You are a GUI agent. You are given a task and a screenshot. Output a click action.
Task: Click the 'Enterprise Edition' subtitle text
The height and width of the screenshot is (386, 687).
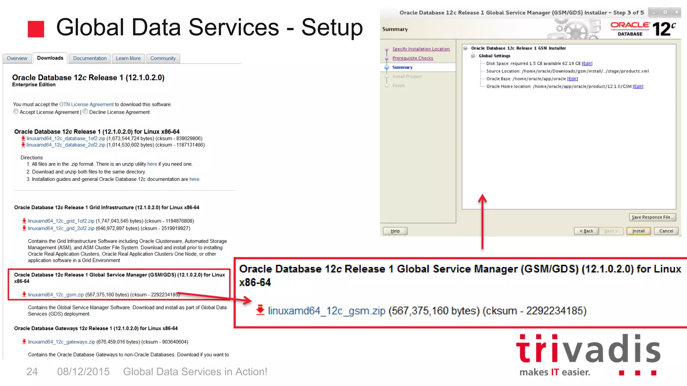(34, 85)
